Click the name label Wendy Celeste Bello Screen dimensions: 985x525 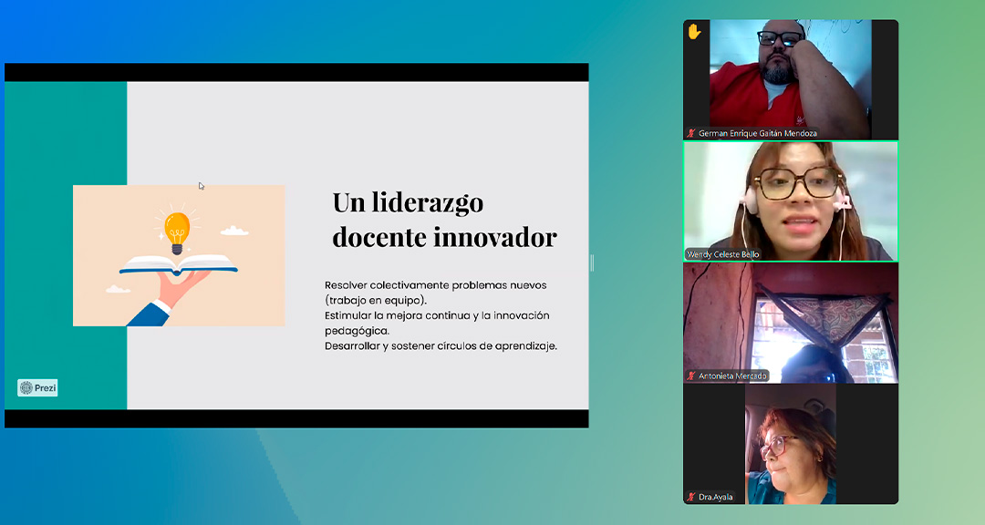[723, 254]
